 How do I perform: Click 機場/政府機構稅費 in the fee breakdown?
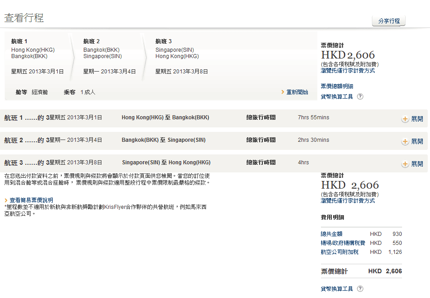(343, 243)
